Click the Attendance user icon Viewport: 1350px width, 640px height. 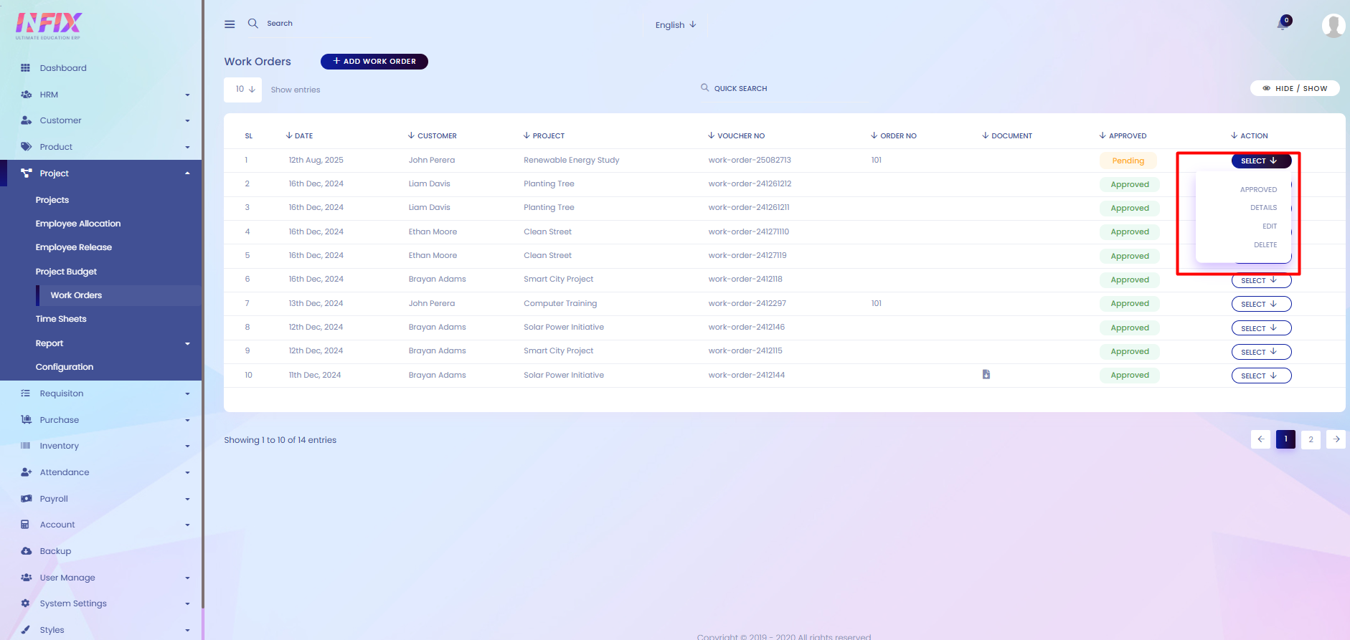coord(26,472)
